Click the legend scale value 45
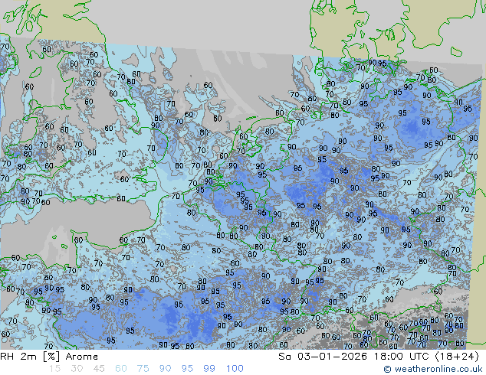Image resolution: width=486 pixels, height=375 pixels. click(x=99, y=369)
